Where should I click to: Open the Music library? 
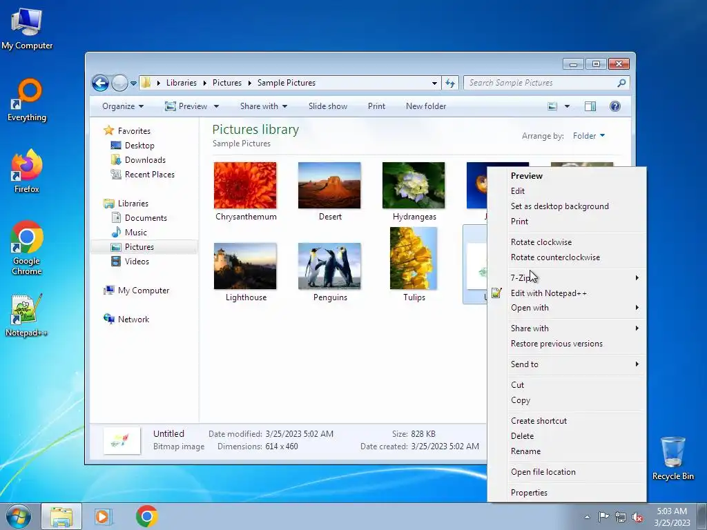(x=130, y=233)
